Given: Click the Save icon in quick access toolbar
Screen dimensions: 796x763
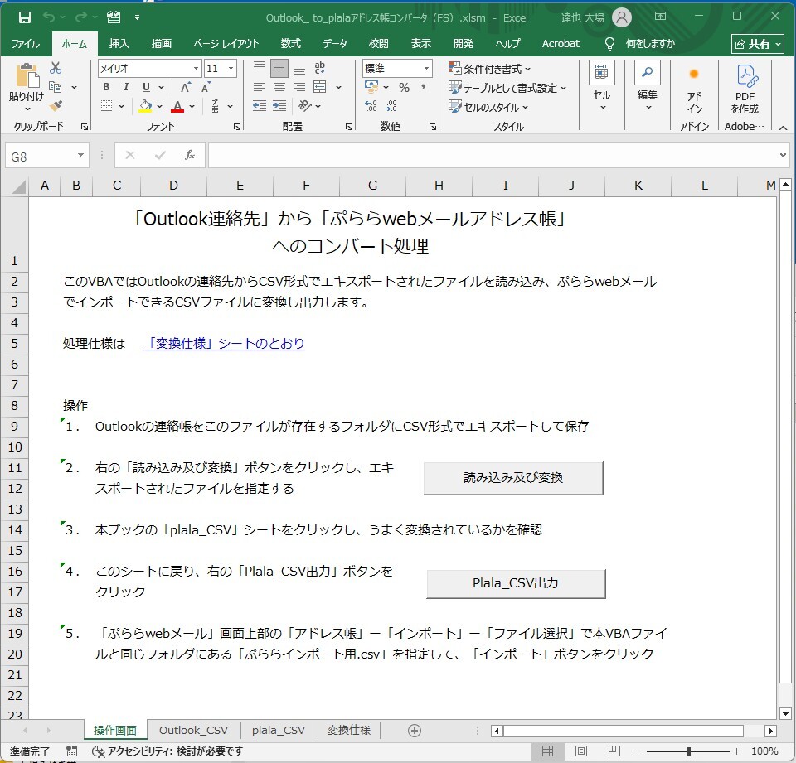Looking at the screenshot, I should tap(25, 17).
